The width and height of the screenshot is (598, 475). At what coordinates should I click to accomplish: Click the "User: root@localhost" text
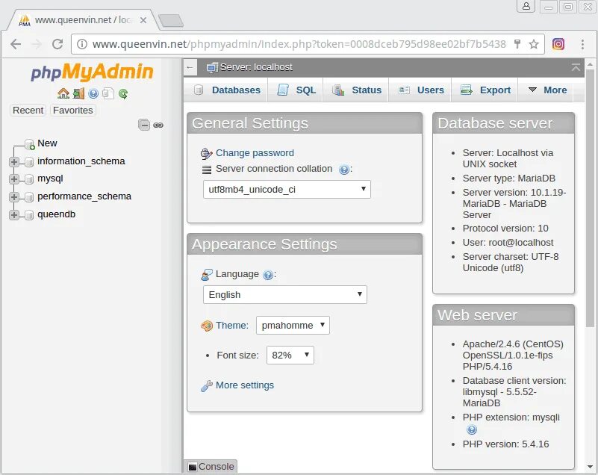point(508,243)
